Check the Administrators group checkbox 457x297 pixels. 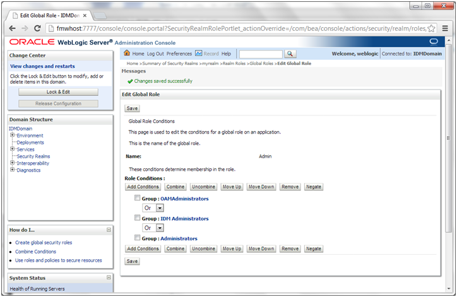[137, 238]
